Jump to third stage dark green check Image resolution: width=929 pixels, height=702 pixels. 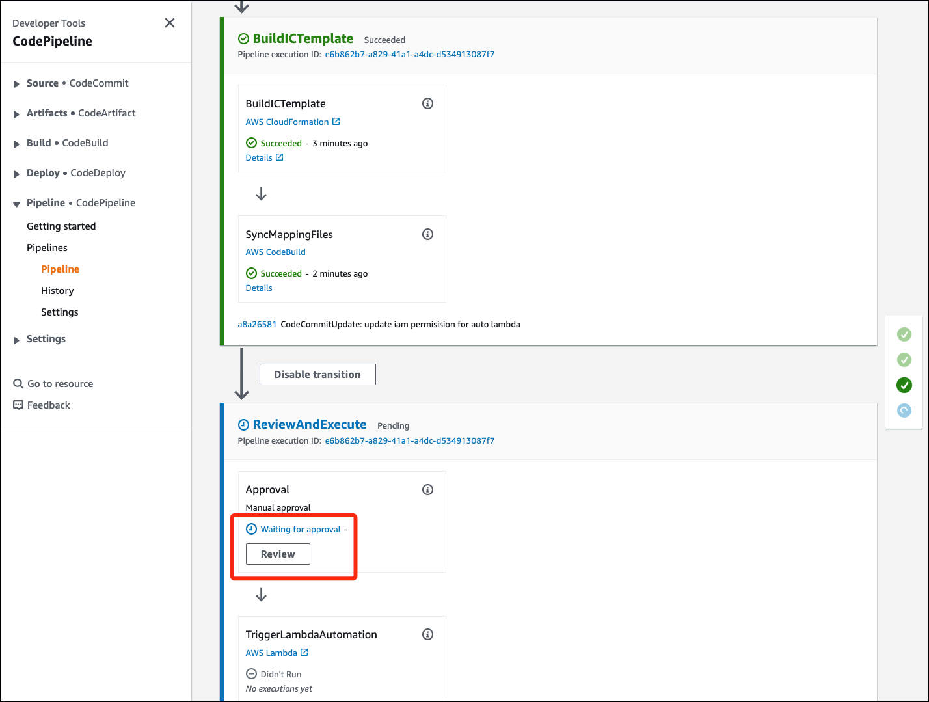coord(904,385)
